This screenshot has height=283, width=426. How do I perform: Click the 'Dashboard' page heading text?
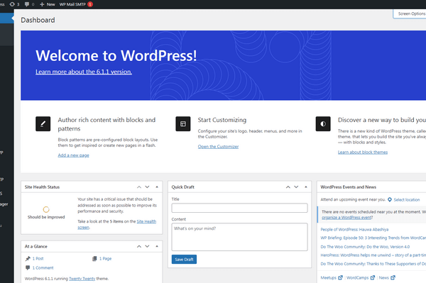pyautogui.click(x=38, y=20)
